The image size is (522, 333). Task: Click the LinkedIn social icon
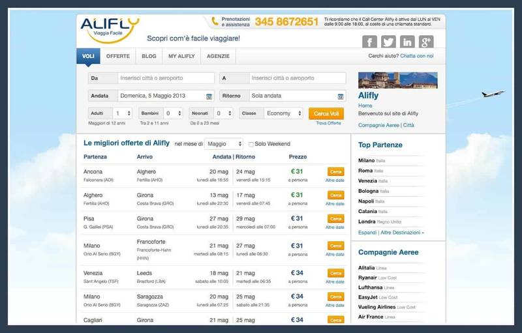[x=408, y=42]
